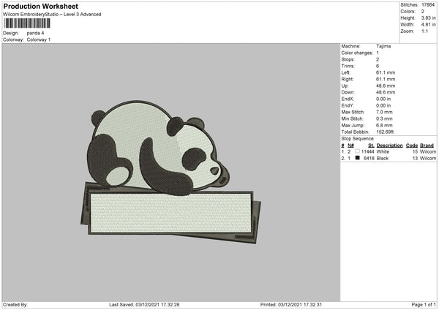Click the stitch count '6418' in Black row

click(x=369, y=159)
